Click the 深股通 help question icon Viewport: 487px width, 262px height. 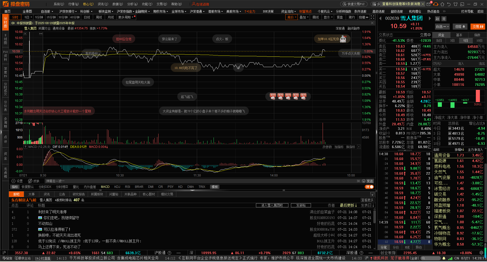point(361,253)
